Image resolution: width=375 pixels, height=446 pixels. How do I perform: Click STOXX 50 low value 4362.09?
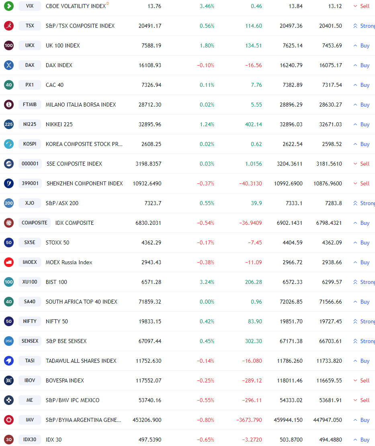[x=332, y=243]
